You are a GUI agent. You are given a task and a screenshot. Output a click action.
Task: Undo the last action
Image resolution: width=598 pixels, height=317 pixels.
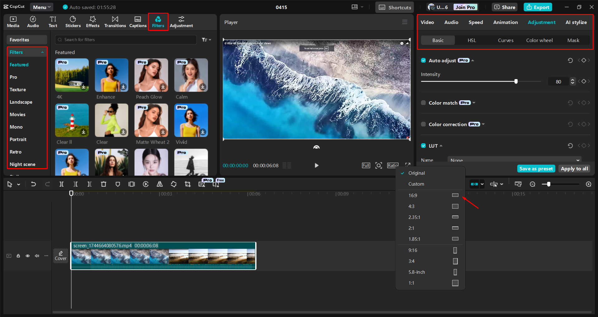click(x=33, y=184)
